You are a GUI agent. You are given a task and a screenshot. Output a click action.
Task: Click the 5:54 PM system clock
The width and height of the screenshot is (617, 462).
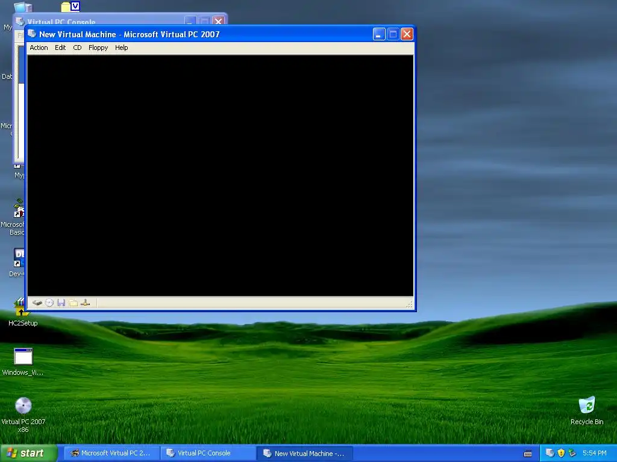595,453
